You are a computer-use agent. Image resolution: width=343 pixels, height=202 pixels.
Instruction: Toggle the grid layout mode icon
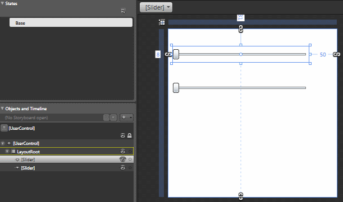coord(162,22)
